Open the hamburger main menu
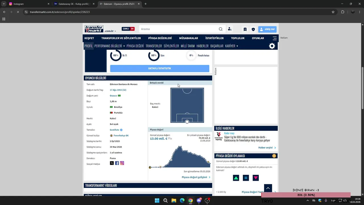The height and width of the screenshot is (205, 364). (275, 38)
